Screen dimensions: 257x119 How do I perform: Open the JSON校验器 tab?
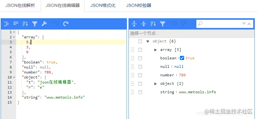[x=139, y=6]
